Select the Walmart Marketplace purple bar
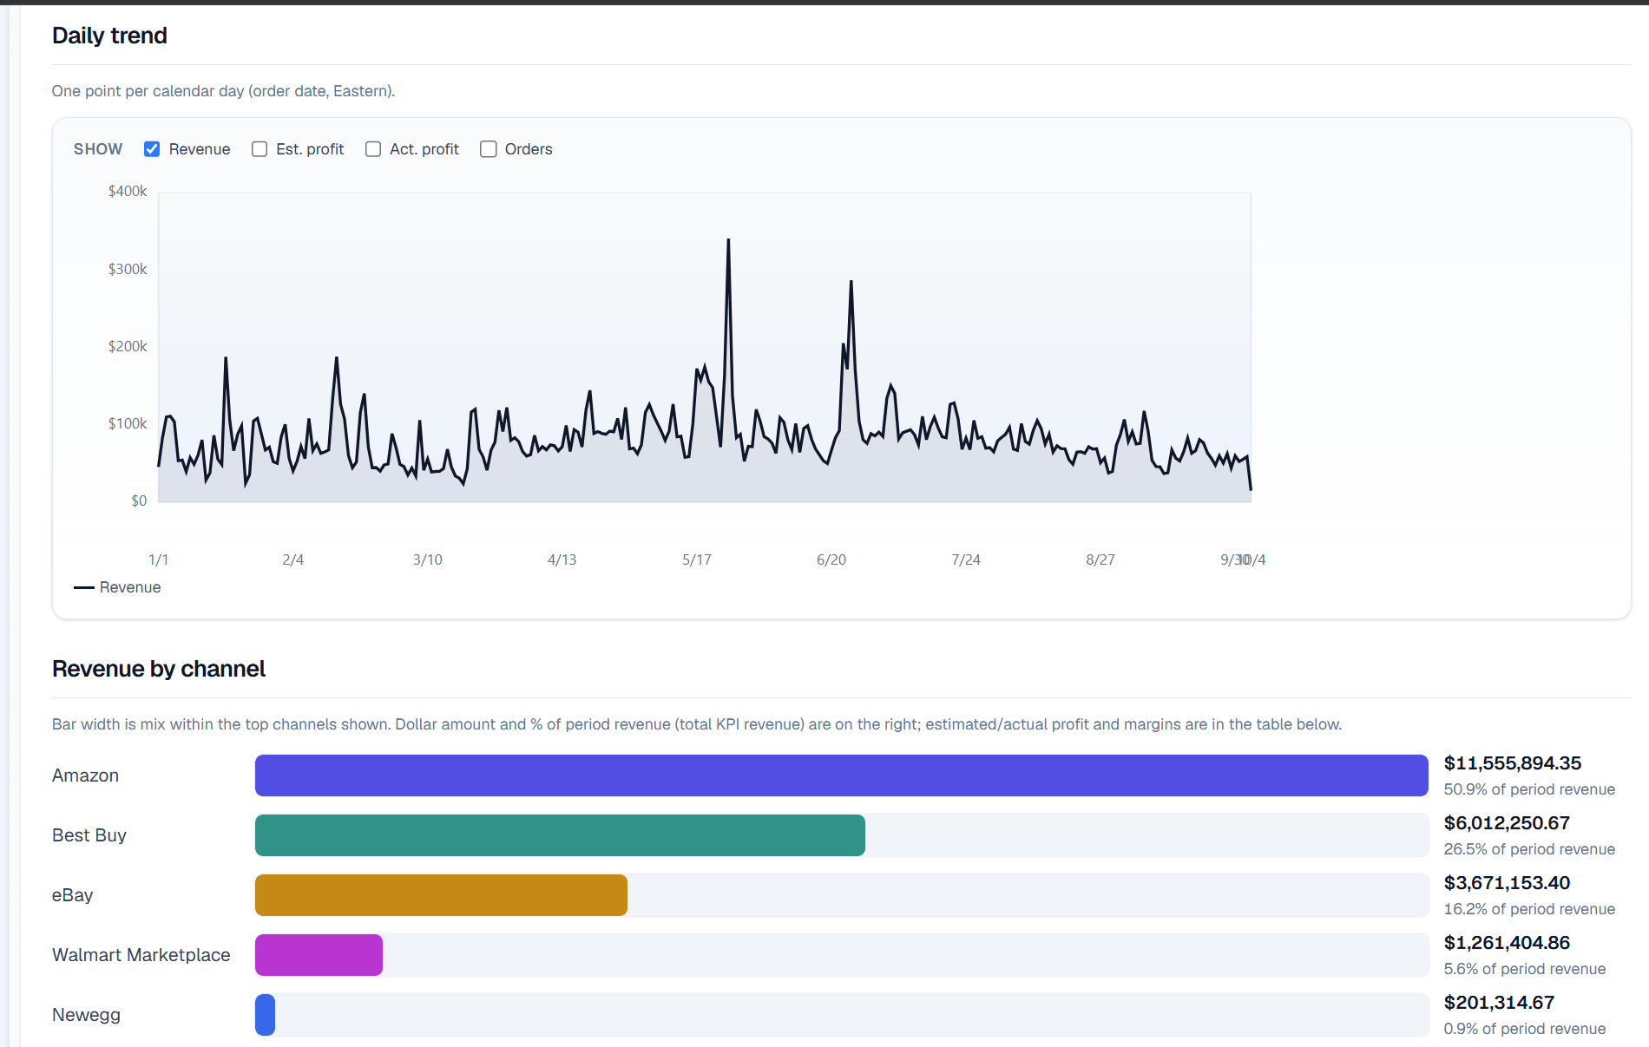 point(319,955)
